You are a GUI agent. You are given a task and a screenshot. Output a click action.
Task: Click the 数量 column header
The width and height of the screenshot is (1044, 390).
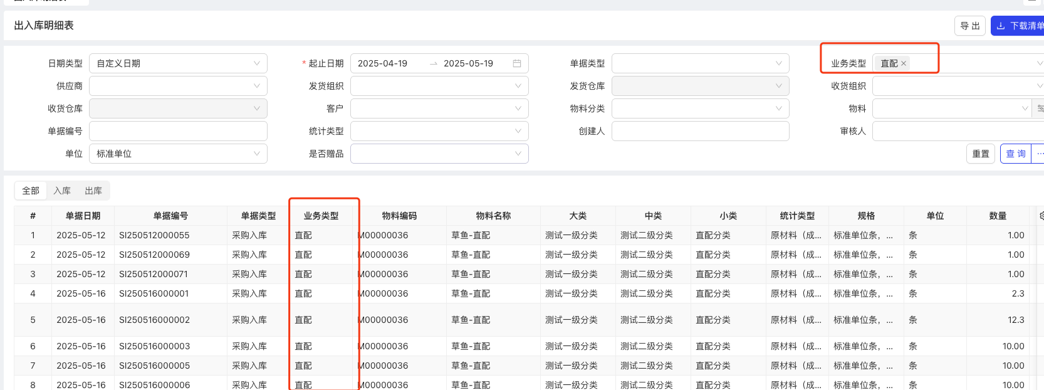pyautogui.click(x=998, y=216)
